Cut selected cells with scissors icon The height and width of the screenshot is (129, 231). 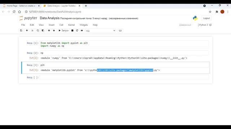point(32,30)
